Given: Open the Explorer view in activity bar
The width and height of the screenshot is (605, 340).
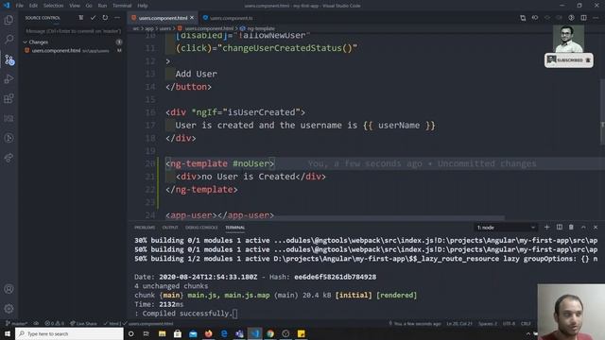Looking at the screenshot, I should pyautogui.click(x=9, y=20).
